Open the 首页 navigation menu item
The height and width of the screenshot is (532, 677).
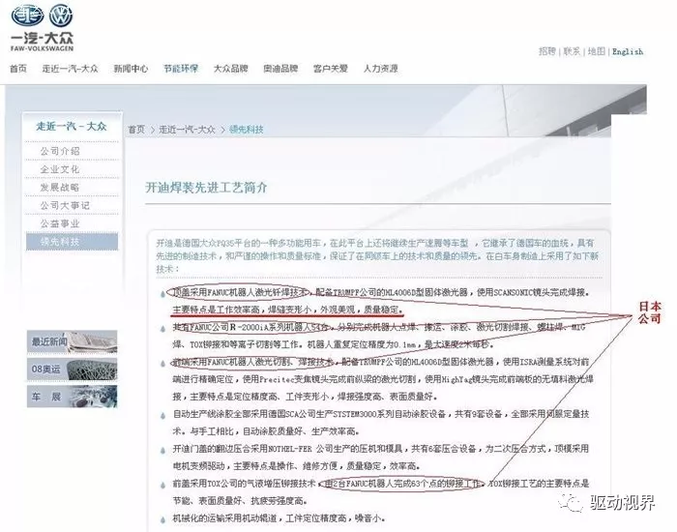17,69
